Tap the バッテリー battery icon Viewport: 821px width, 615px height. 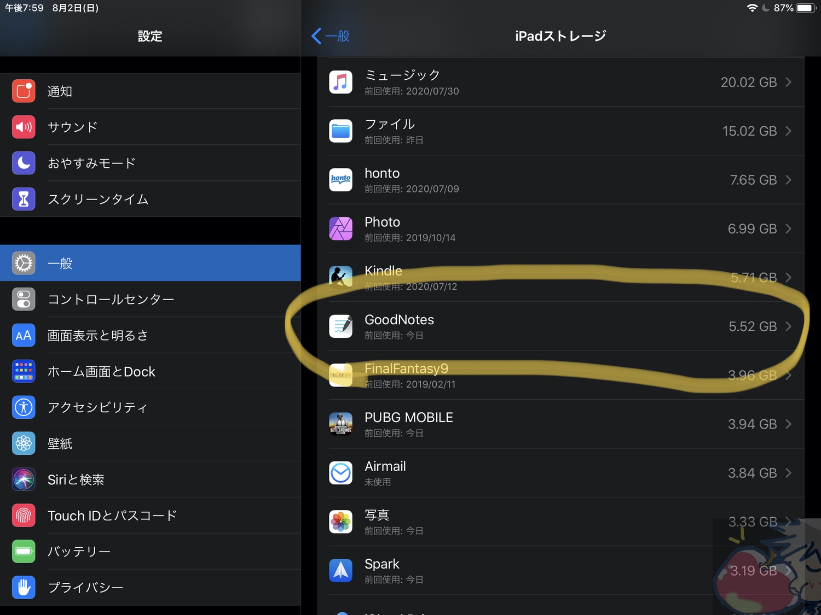tap(24, 552)
